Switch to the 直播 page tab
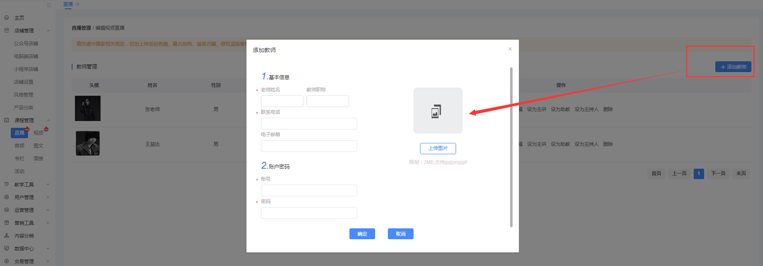This screenshot has height=266, width=763. click(x=68, y=4)
